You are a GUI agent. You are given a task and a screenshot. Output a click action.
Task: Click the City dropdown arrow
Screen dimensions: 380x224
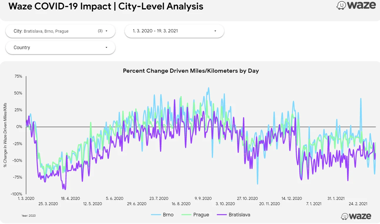(x=106, y=31)
